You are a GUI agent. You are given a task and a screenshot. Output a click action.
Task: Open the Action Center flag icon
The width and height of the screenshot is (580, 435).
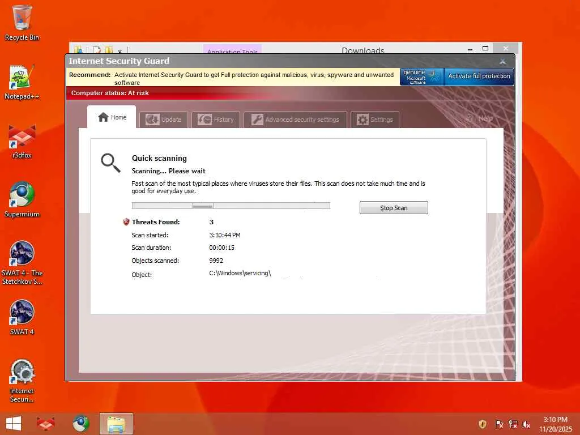[499, 424]
